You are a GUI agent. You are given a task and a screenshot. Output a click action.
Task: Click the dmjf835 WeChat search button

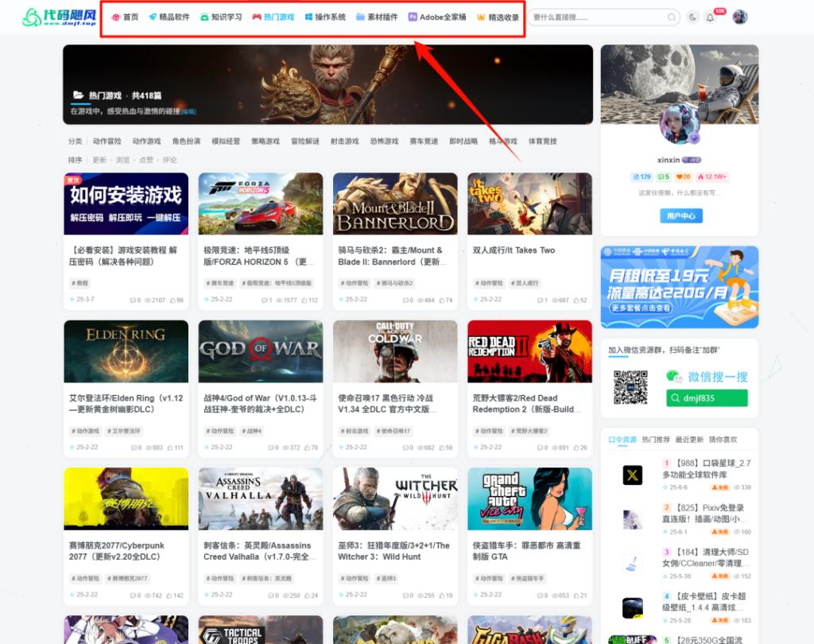[x=707, y=398]
